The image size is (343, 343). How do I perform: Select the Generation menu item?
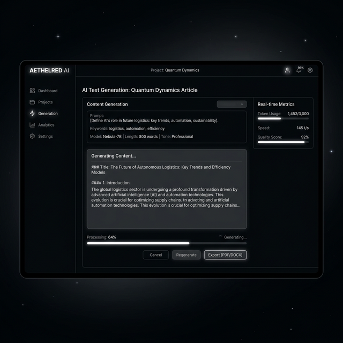point(44,113)
